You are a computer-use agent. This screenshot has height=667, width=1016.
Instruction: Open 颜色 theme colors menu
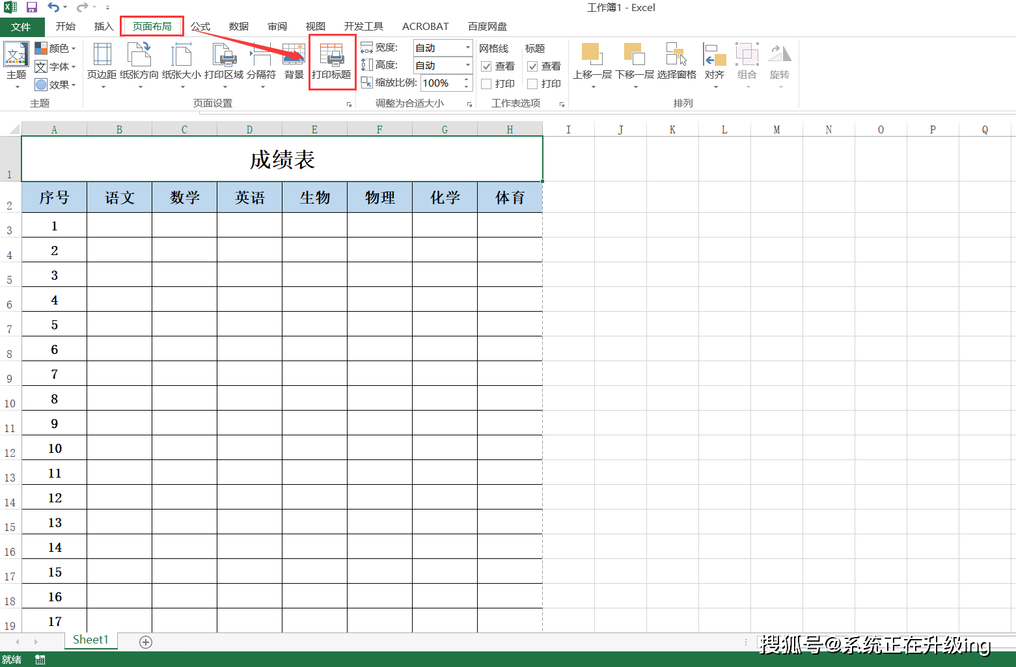56,48
